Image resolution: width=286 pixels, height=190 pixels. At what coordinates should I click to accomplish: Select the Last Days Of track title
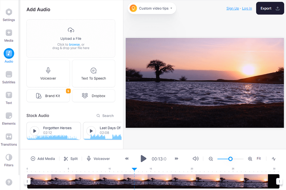click(110, 128)
